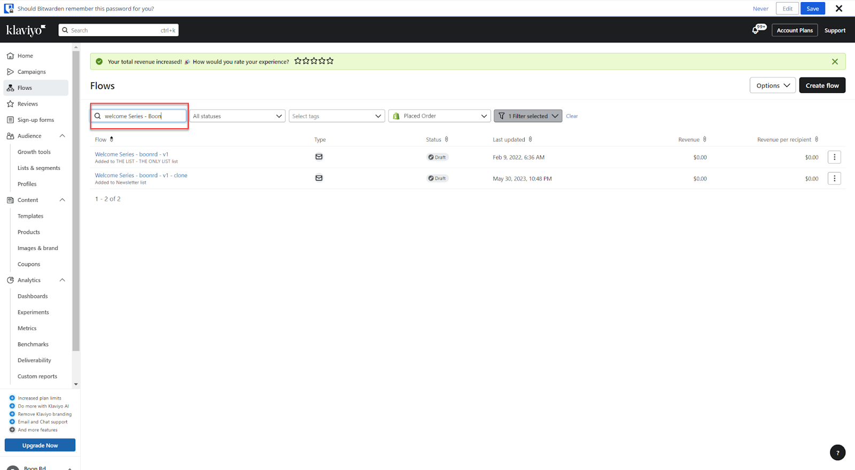Click the Shopify icon in Placed Order filter
This screenshot has height=470, width=855.
coord(396,116)
